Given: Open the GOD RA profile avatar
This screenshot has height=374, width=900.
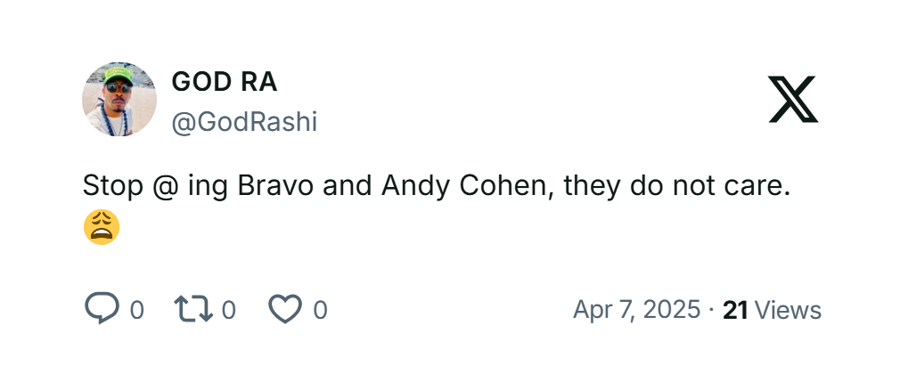Looking at the screenshot, I should pyautogui.click(x=119, y=99).
